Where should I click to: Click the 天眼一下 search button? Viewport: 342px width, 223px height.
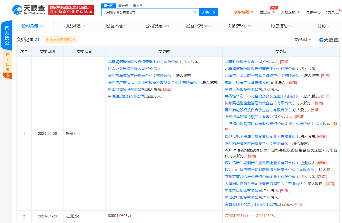tap(209, 12)
